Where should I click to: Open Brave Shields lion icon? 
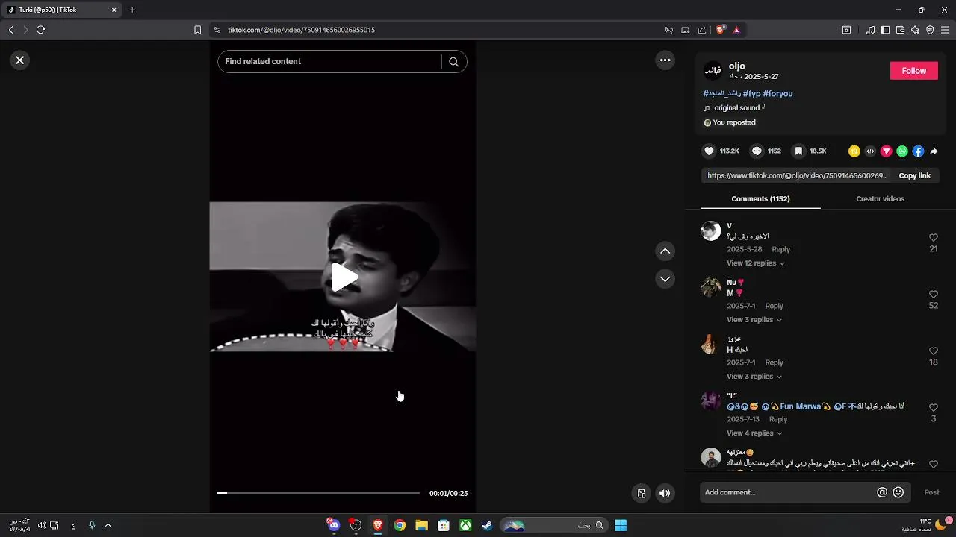click(x=720, y=30)
